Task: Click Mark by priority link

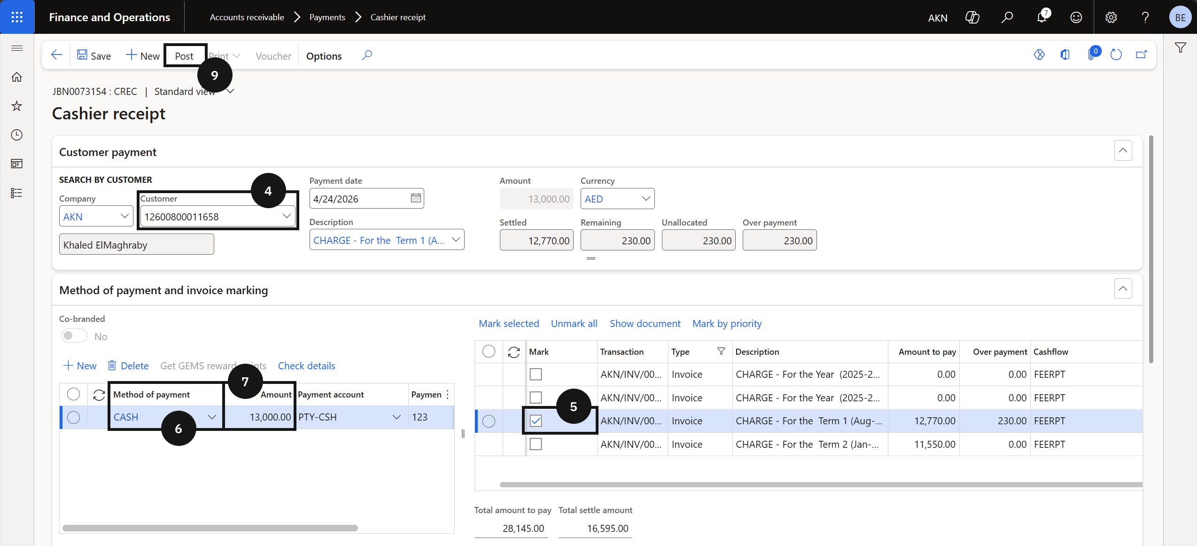Action: tap(727, 324)
